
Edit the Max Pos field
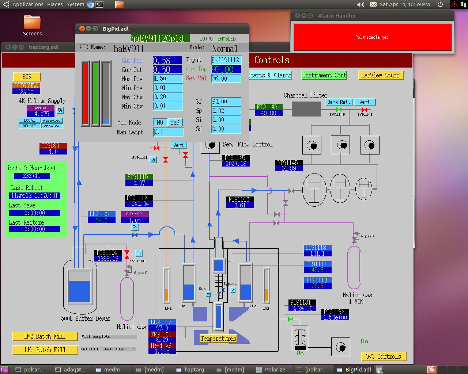(x=168, y=79)
